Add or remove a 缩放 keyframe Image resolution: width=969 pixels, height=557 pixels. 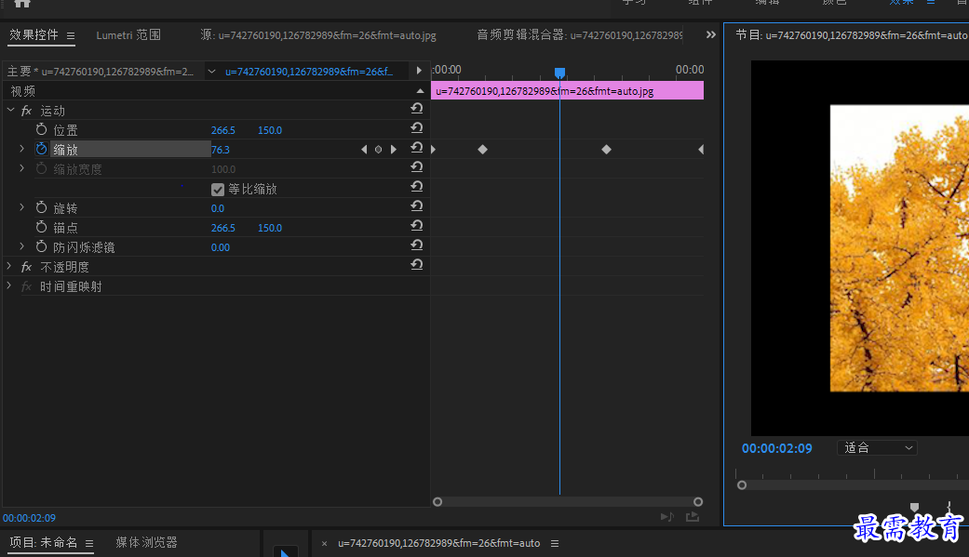click(x=378, y=150)
